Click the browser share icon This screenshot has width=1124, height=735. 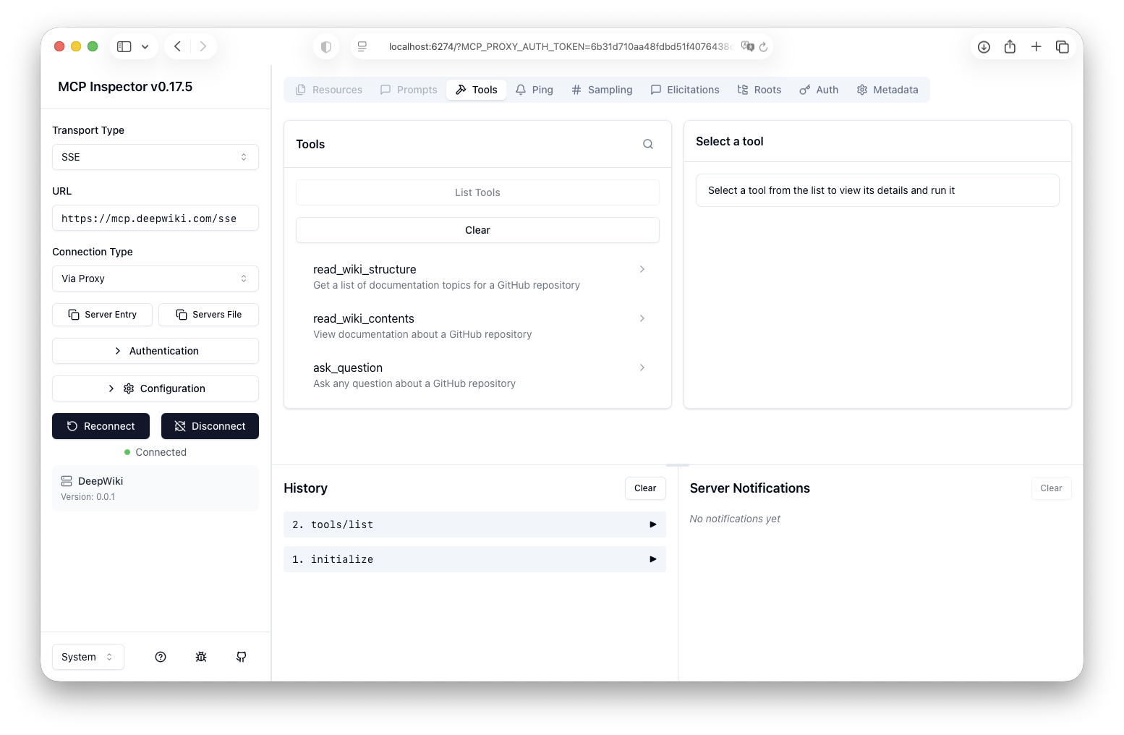(x=1010, y=46)
